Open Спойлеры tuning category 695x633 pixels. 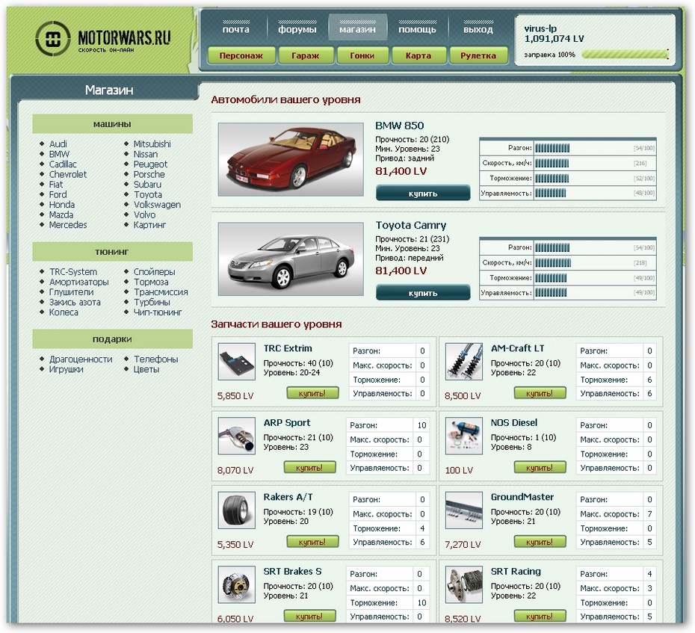tap(154, 272)
